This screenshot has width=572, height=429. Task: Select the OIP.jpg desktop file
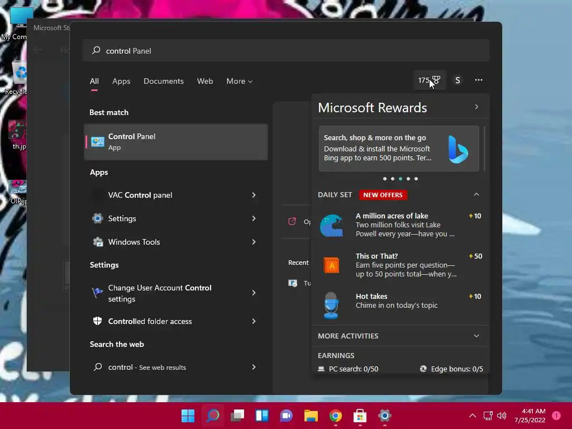click(x=17, y=192)
